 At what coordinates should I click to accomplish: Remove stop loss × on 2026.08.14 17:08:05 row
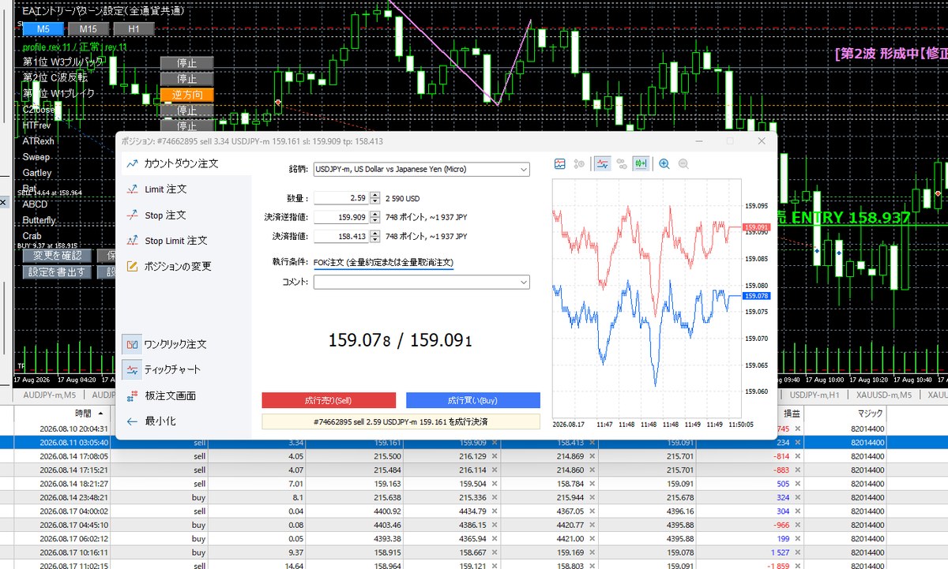(x=495, y=456)
